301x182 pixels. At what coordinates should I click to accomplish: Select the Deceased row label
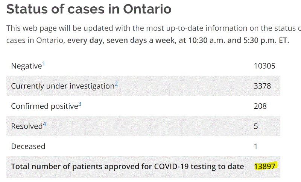(28, 146)
